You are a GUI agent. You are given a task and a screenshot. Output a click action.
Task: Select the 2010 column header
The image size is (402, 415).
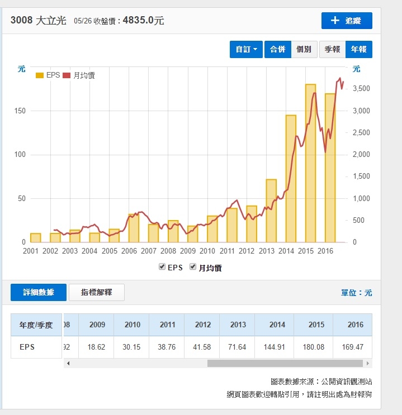[131, 325]
